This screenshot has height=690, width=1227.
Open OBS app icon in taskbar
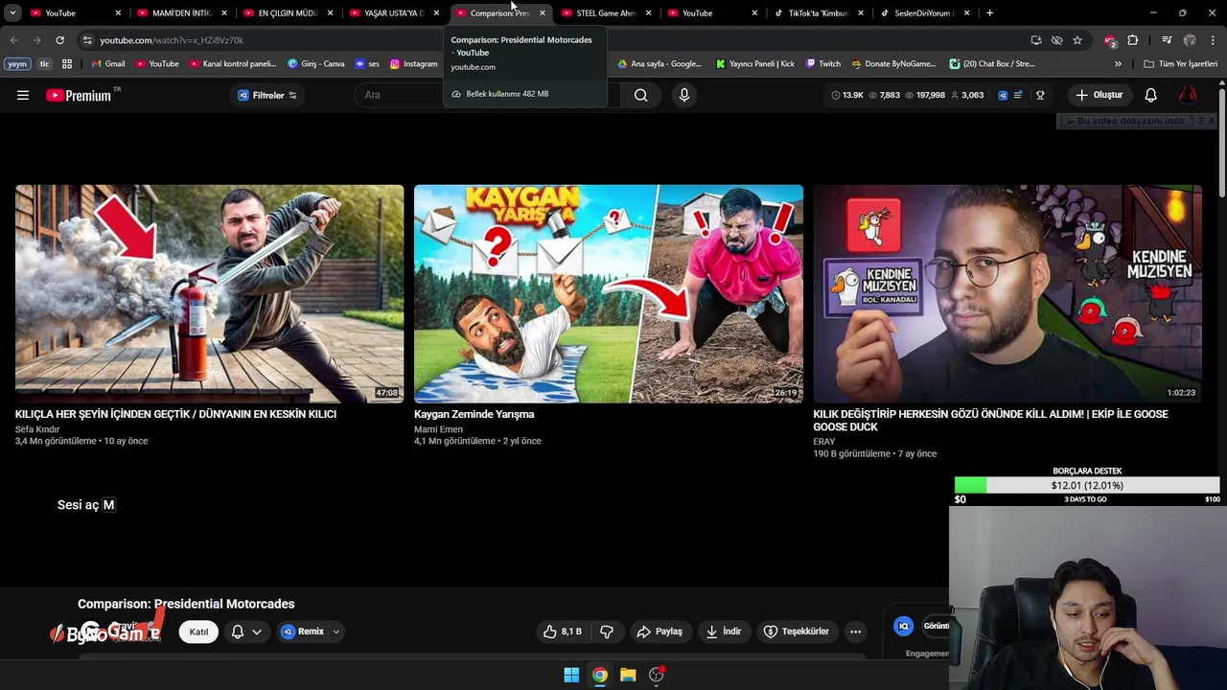coord(657,675)
